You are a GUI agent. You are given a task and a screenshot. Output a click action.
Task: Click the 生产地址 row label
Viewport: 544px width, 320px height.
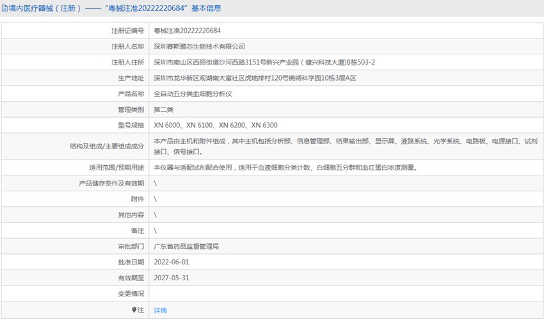pyautogui.click(x=131, y=78)
